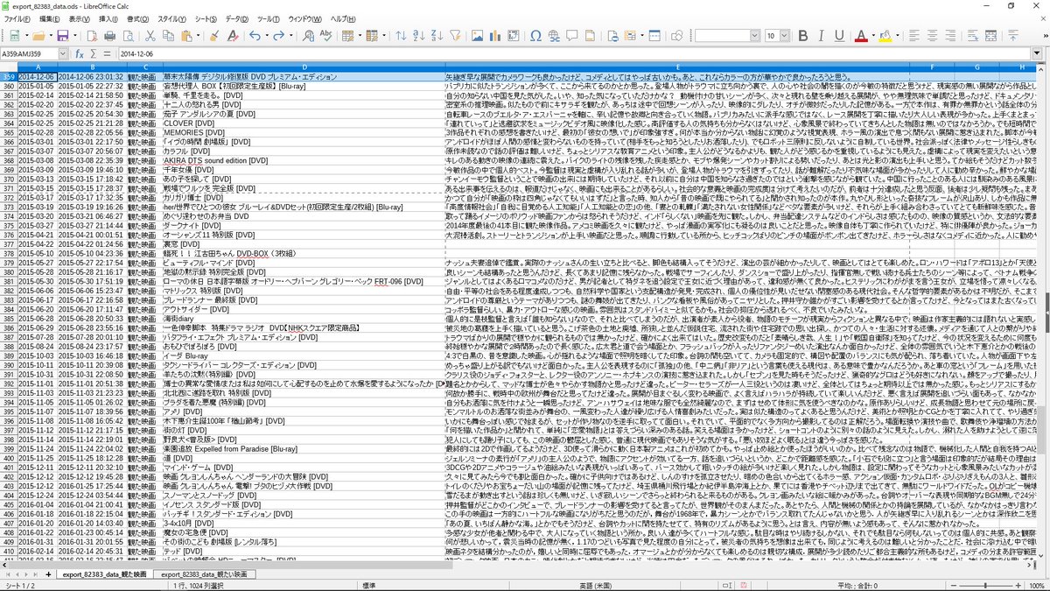
Task: Insert an image
Action: click(477, 36)
